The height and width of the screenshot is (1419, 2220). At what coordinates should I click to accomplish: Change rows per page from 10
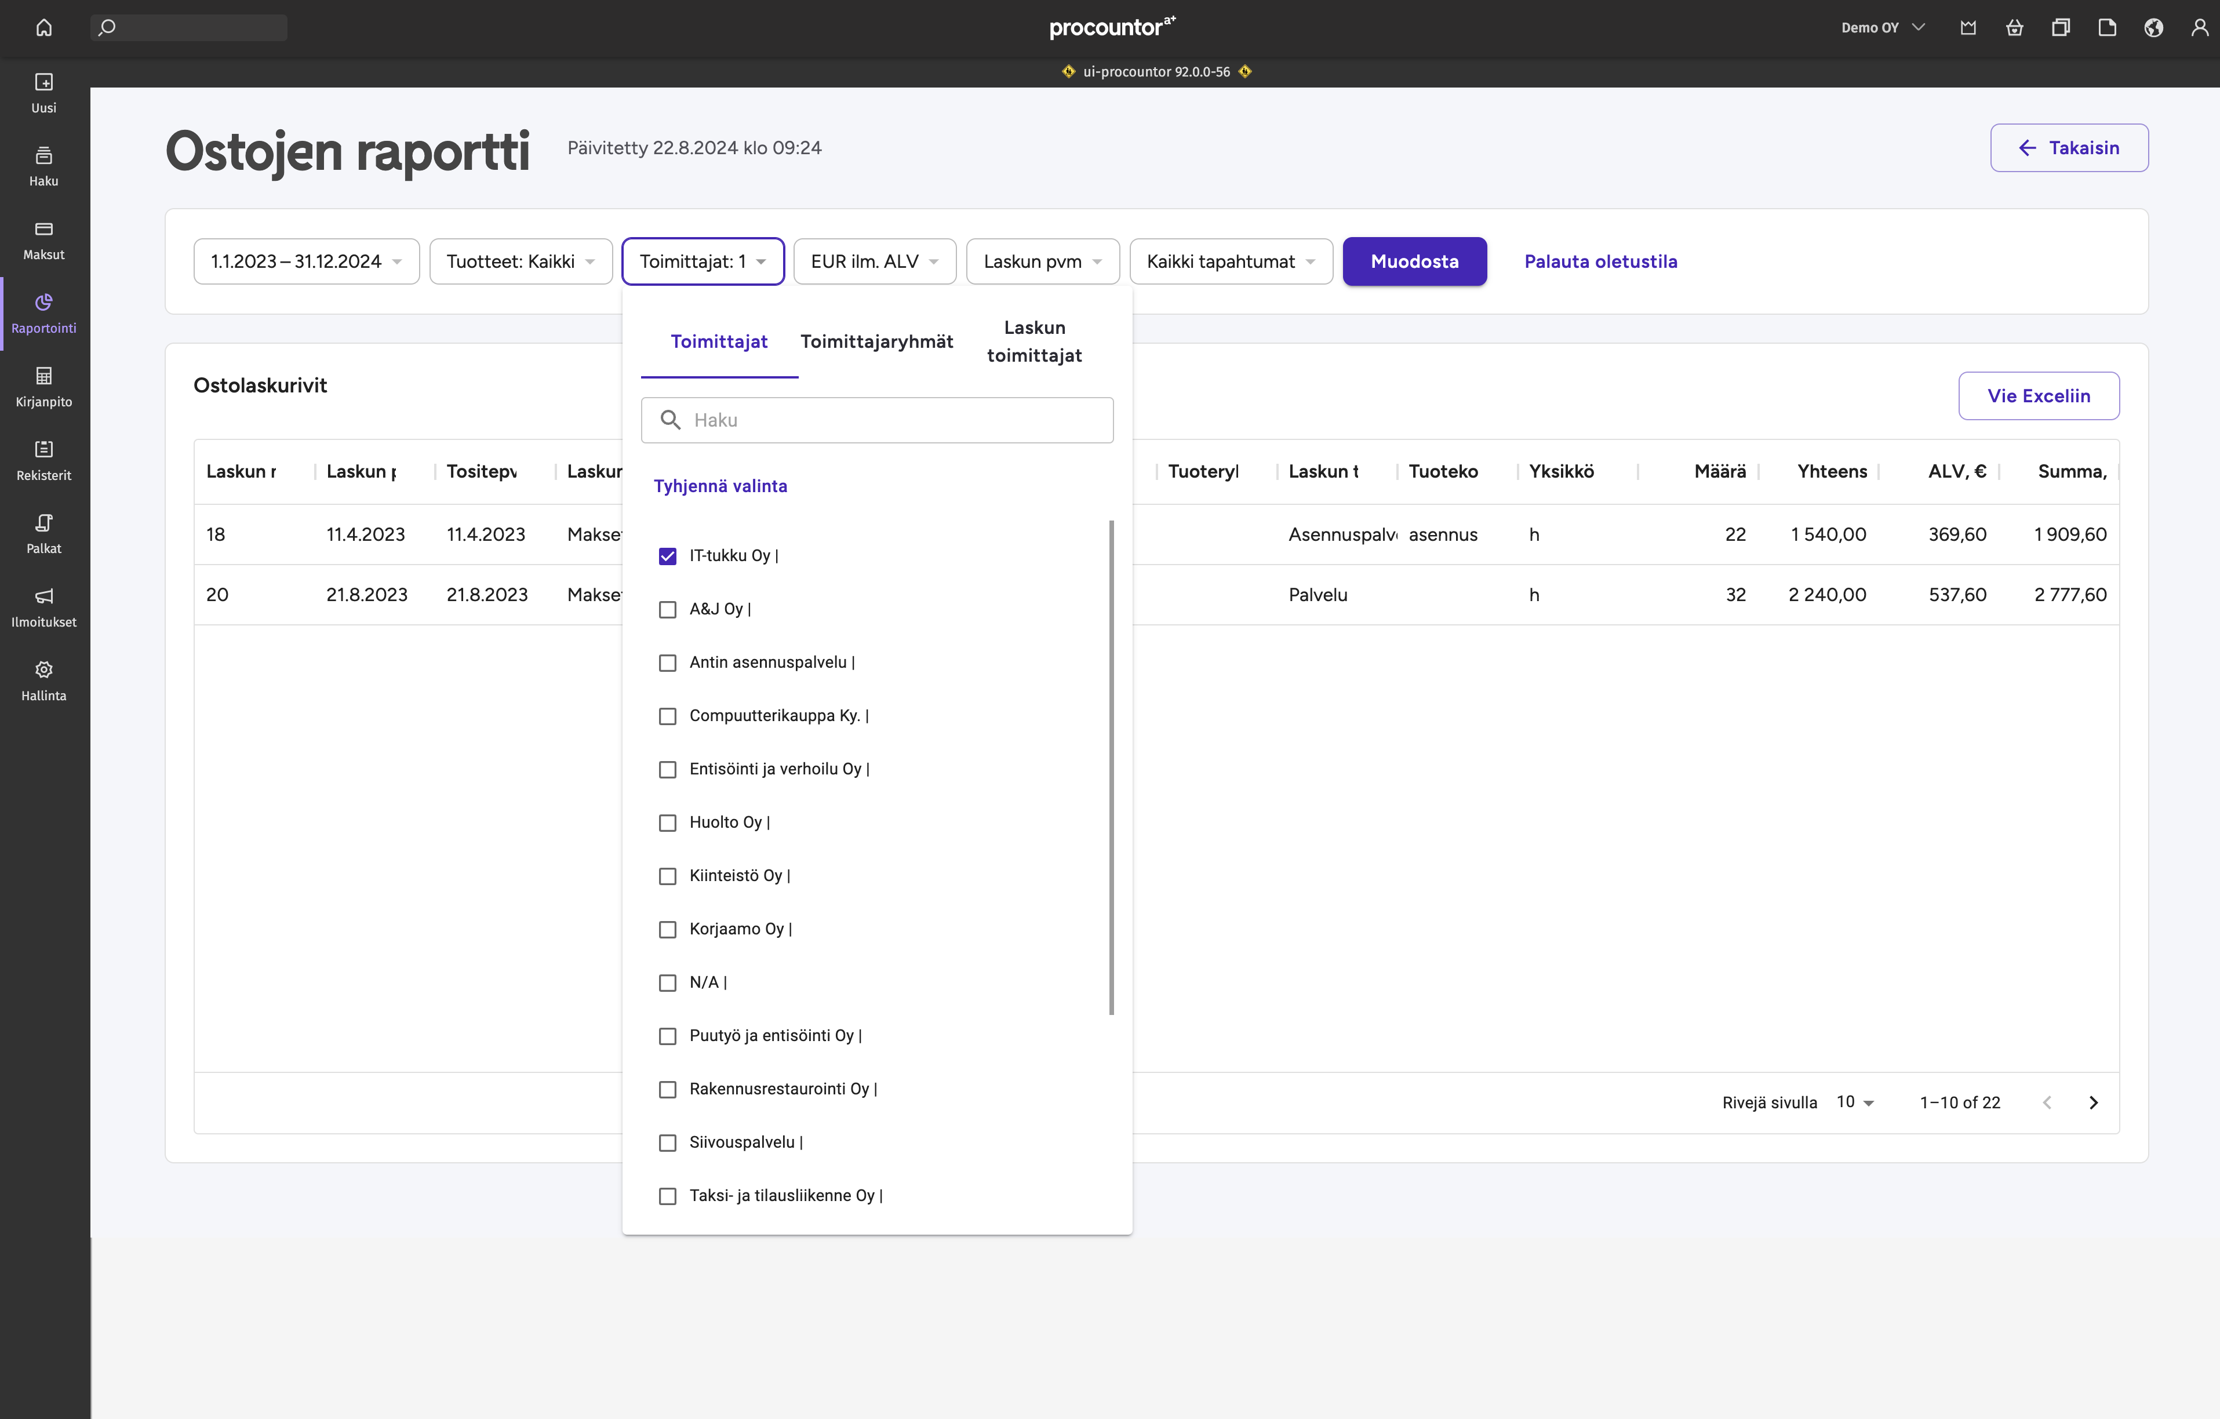point(1855,1103)
